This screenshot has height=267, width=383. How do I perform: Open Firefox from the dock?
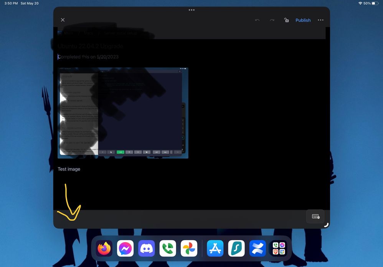(104, 248)
